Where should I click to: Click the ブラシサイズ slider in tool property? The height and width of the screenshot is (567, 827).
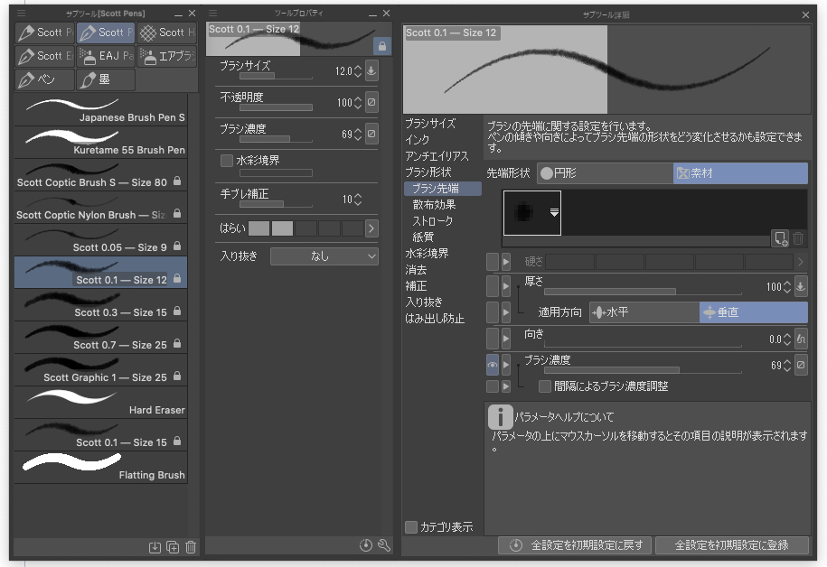click(276, 77)
